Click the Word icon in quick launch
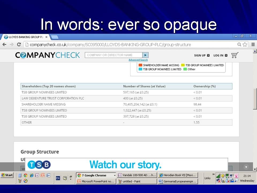Screen dimensions: 257x193 (49, 175)
